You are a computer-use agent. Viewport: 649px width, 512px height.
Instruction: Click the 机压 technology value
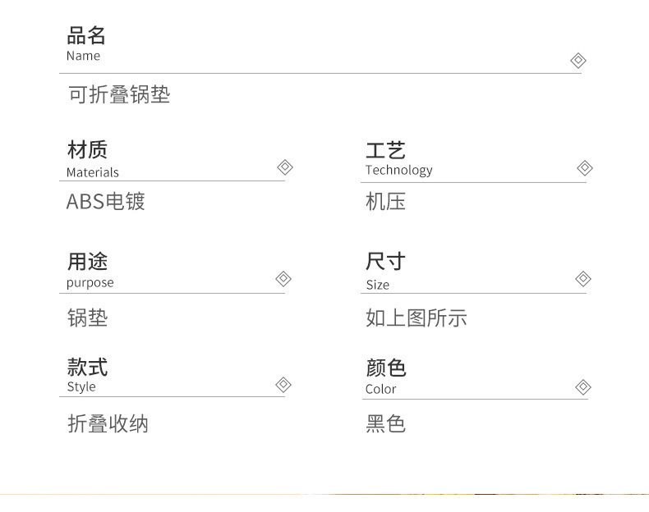pyautogui.click(x=385, y=202)
